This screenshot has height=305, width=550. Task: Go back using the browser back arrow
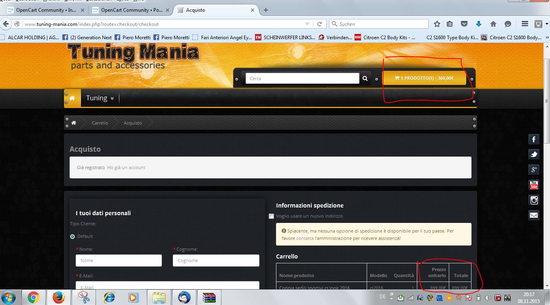(6, 24)
